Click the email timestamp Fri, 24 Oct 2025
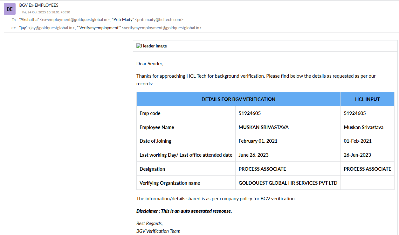The width and height of the screenshot is (399, 235). coord(46,12)
